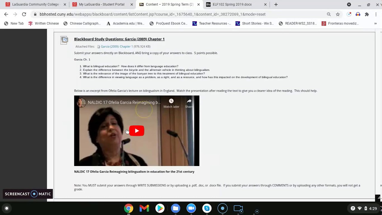
Task: Play the NALDIC 17 YouTube video
Action: click(137, 131)
